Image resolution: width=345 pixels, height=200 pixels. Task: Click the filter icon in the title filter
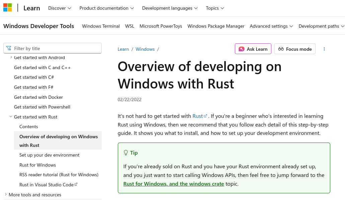click(x=9, y=48)
